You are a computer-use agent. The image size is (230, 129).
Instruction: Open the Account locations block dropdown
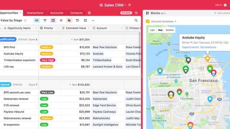coord(175,21)
